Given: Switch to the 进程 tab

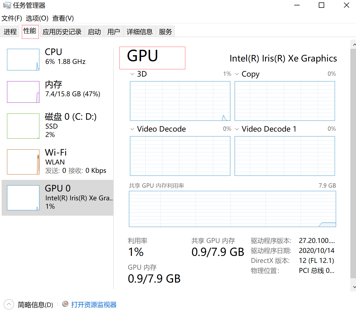Looking at the screenshot, I should coord(10,31).
